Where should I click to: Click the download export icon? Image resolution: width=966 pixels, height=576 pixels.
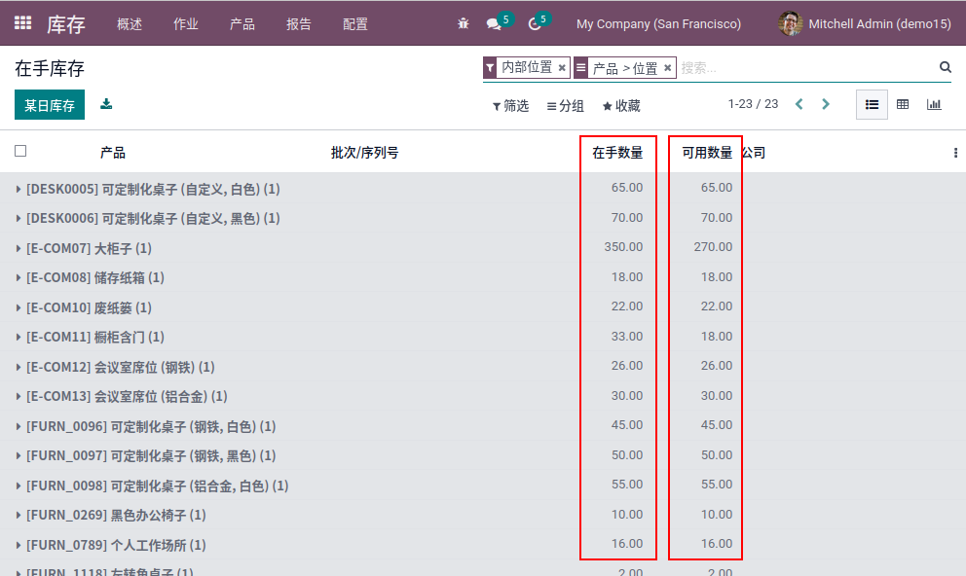(106, 104)
